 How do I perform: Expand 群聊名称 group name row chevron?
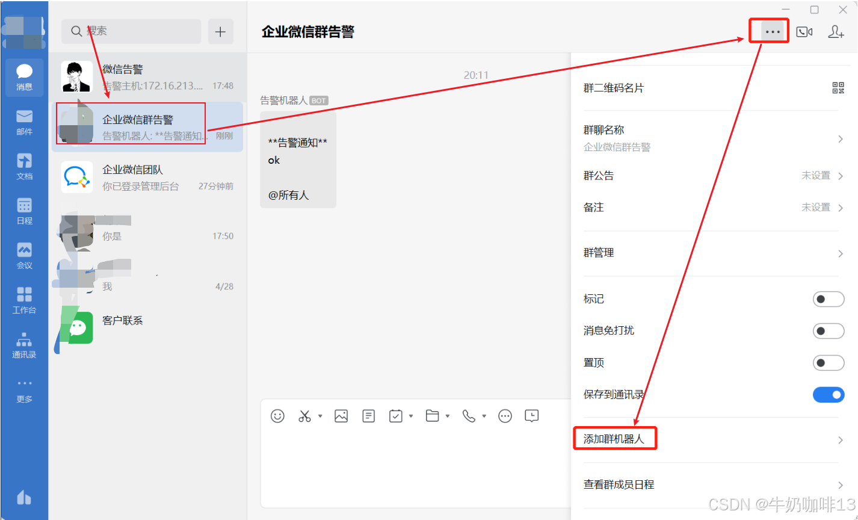coord(841,139)
